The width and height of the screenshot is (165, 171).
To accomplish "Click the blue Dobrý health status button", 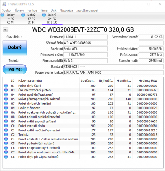I will 15,48.
